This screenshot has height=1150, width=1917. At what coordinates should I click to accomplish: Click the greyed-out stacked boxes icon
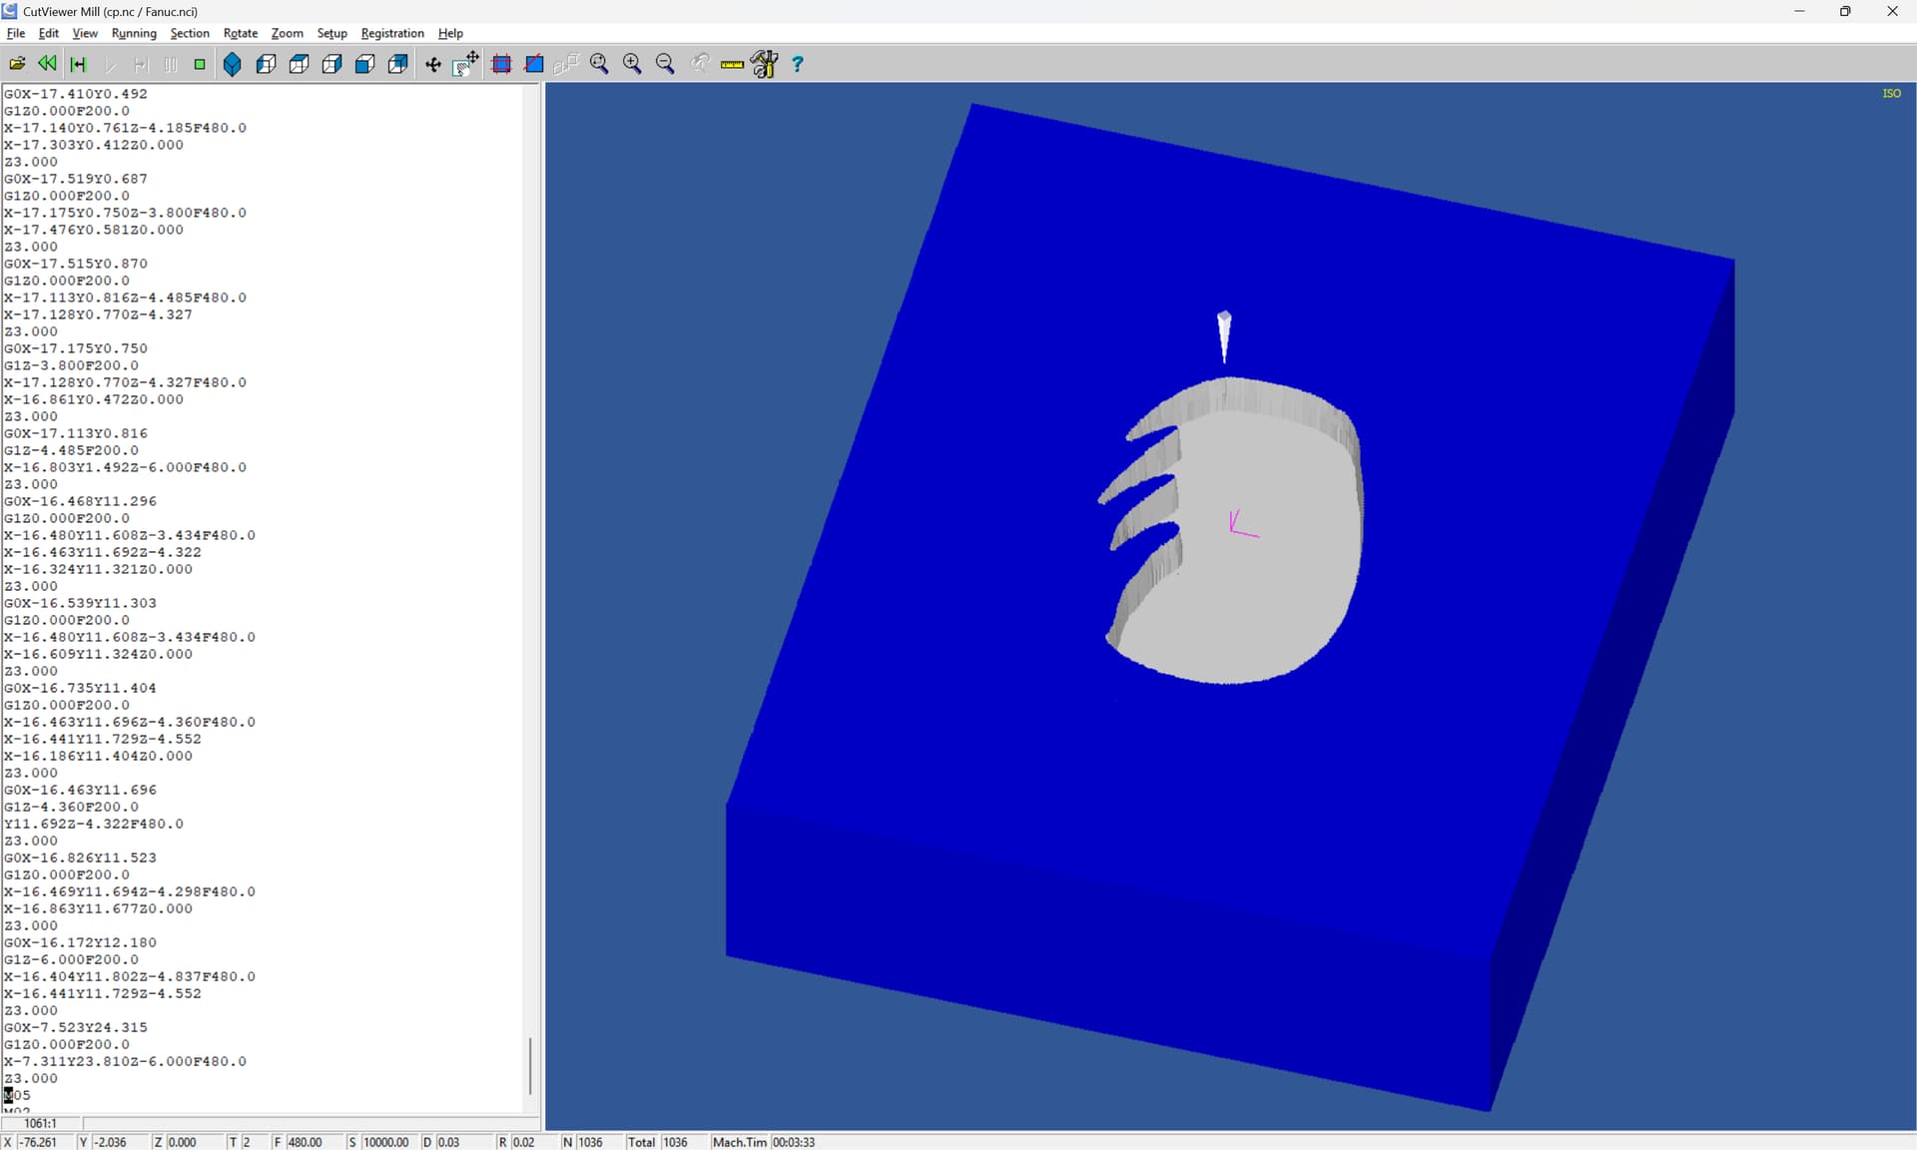566,64
